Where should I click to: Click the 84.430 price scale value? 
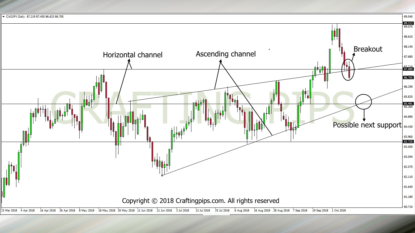408,127
